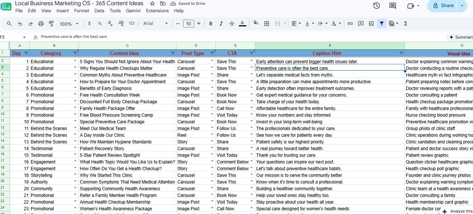473x214 pixels.
Task: Open the number format 123 menu
Action: [x=131, y=23]
